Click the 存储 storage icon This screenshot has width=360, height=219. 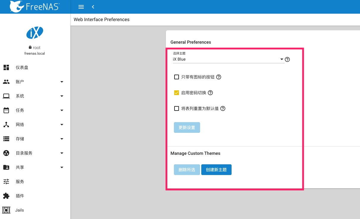click(6, 139)
